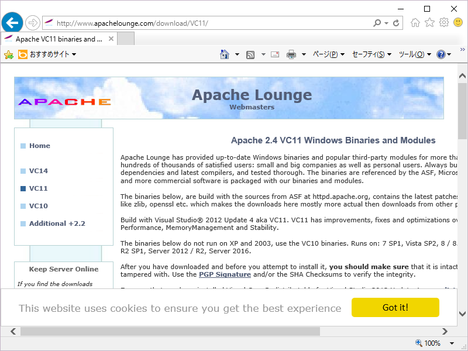468x351 pixels.
Task: Open zoom level dropdown arrow
Action: [x=452, y=343]
